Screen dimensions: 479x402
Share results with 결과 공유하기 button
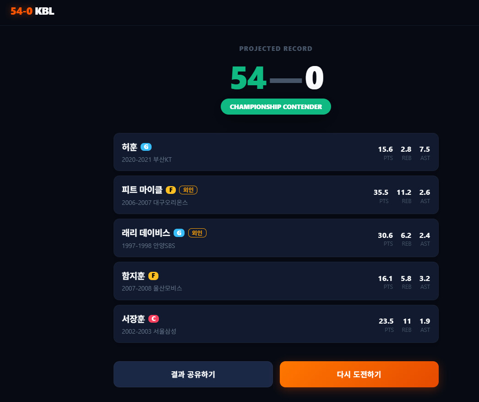pos(193,374)
